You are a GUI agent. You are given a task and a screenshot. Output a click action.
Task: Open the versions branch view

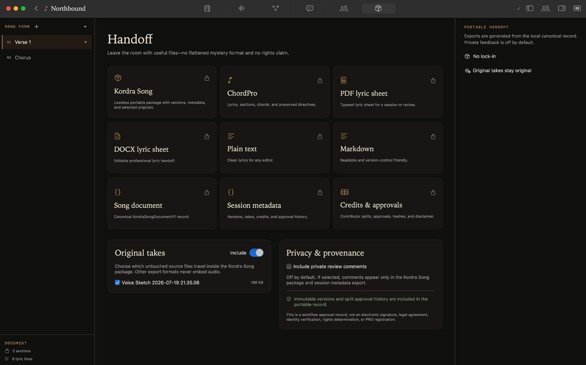pos(276,8)
